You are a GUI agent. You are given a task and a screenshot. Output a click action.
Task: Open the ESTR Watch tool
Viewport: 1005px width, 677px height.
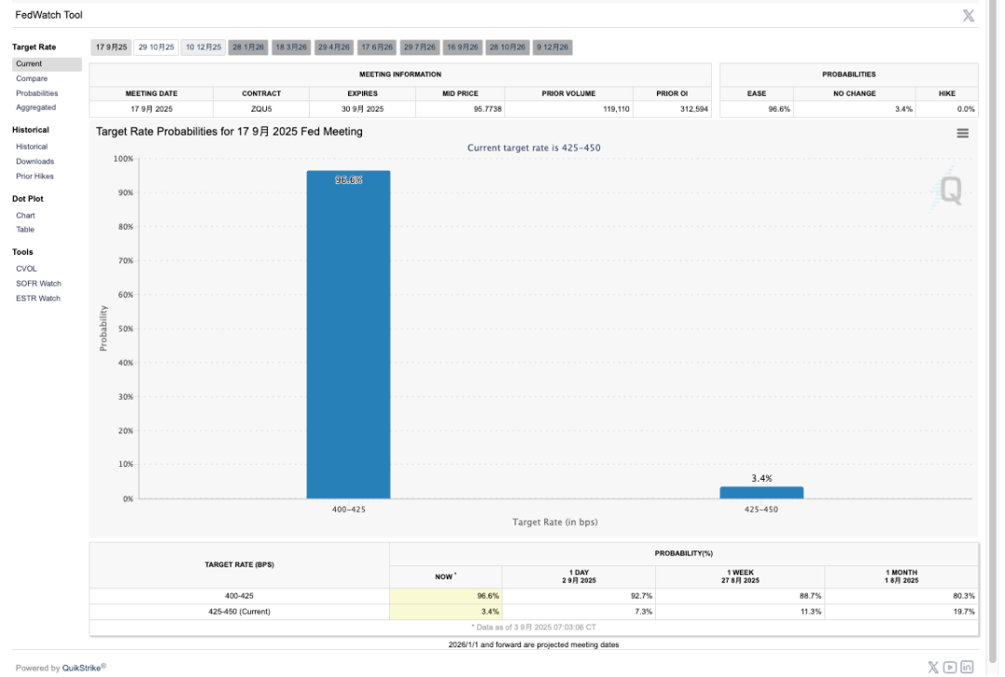point(38,299)
